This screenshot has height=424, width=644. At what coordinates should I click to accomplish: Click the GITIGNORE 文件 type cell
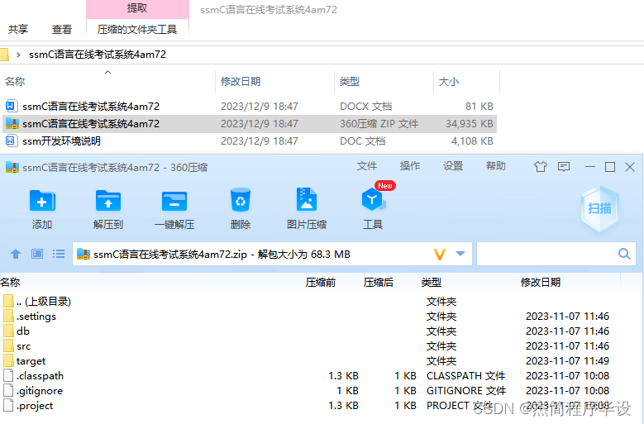tap(466, 390)
